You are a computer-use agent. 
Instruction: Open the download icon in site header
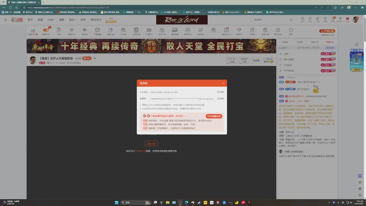click(318, 19)
